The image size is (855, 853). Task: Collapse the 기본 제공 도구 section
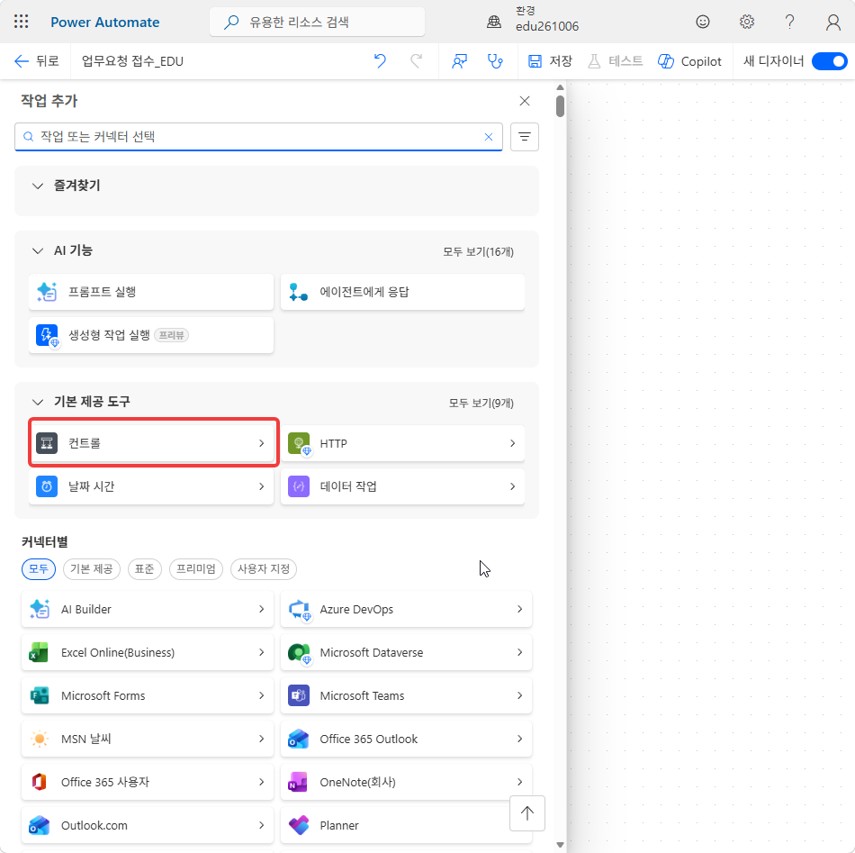pyautogui.click(x=38, y=403)
